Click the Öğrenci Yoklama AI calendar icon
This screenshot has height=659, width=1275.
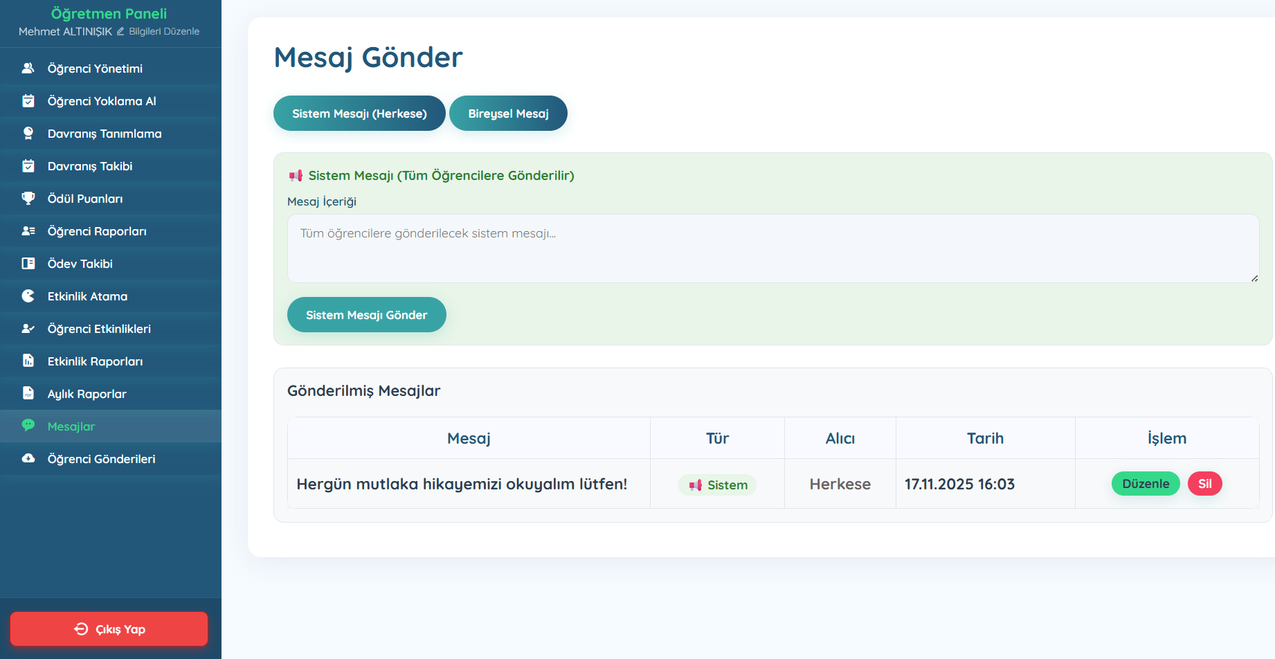(28, 101)
